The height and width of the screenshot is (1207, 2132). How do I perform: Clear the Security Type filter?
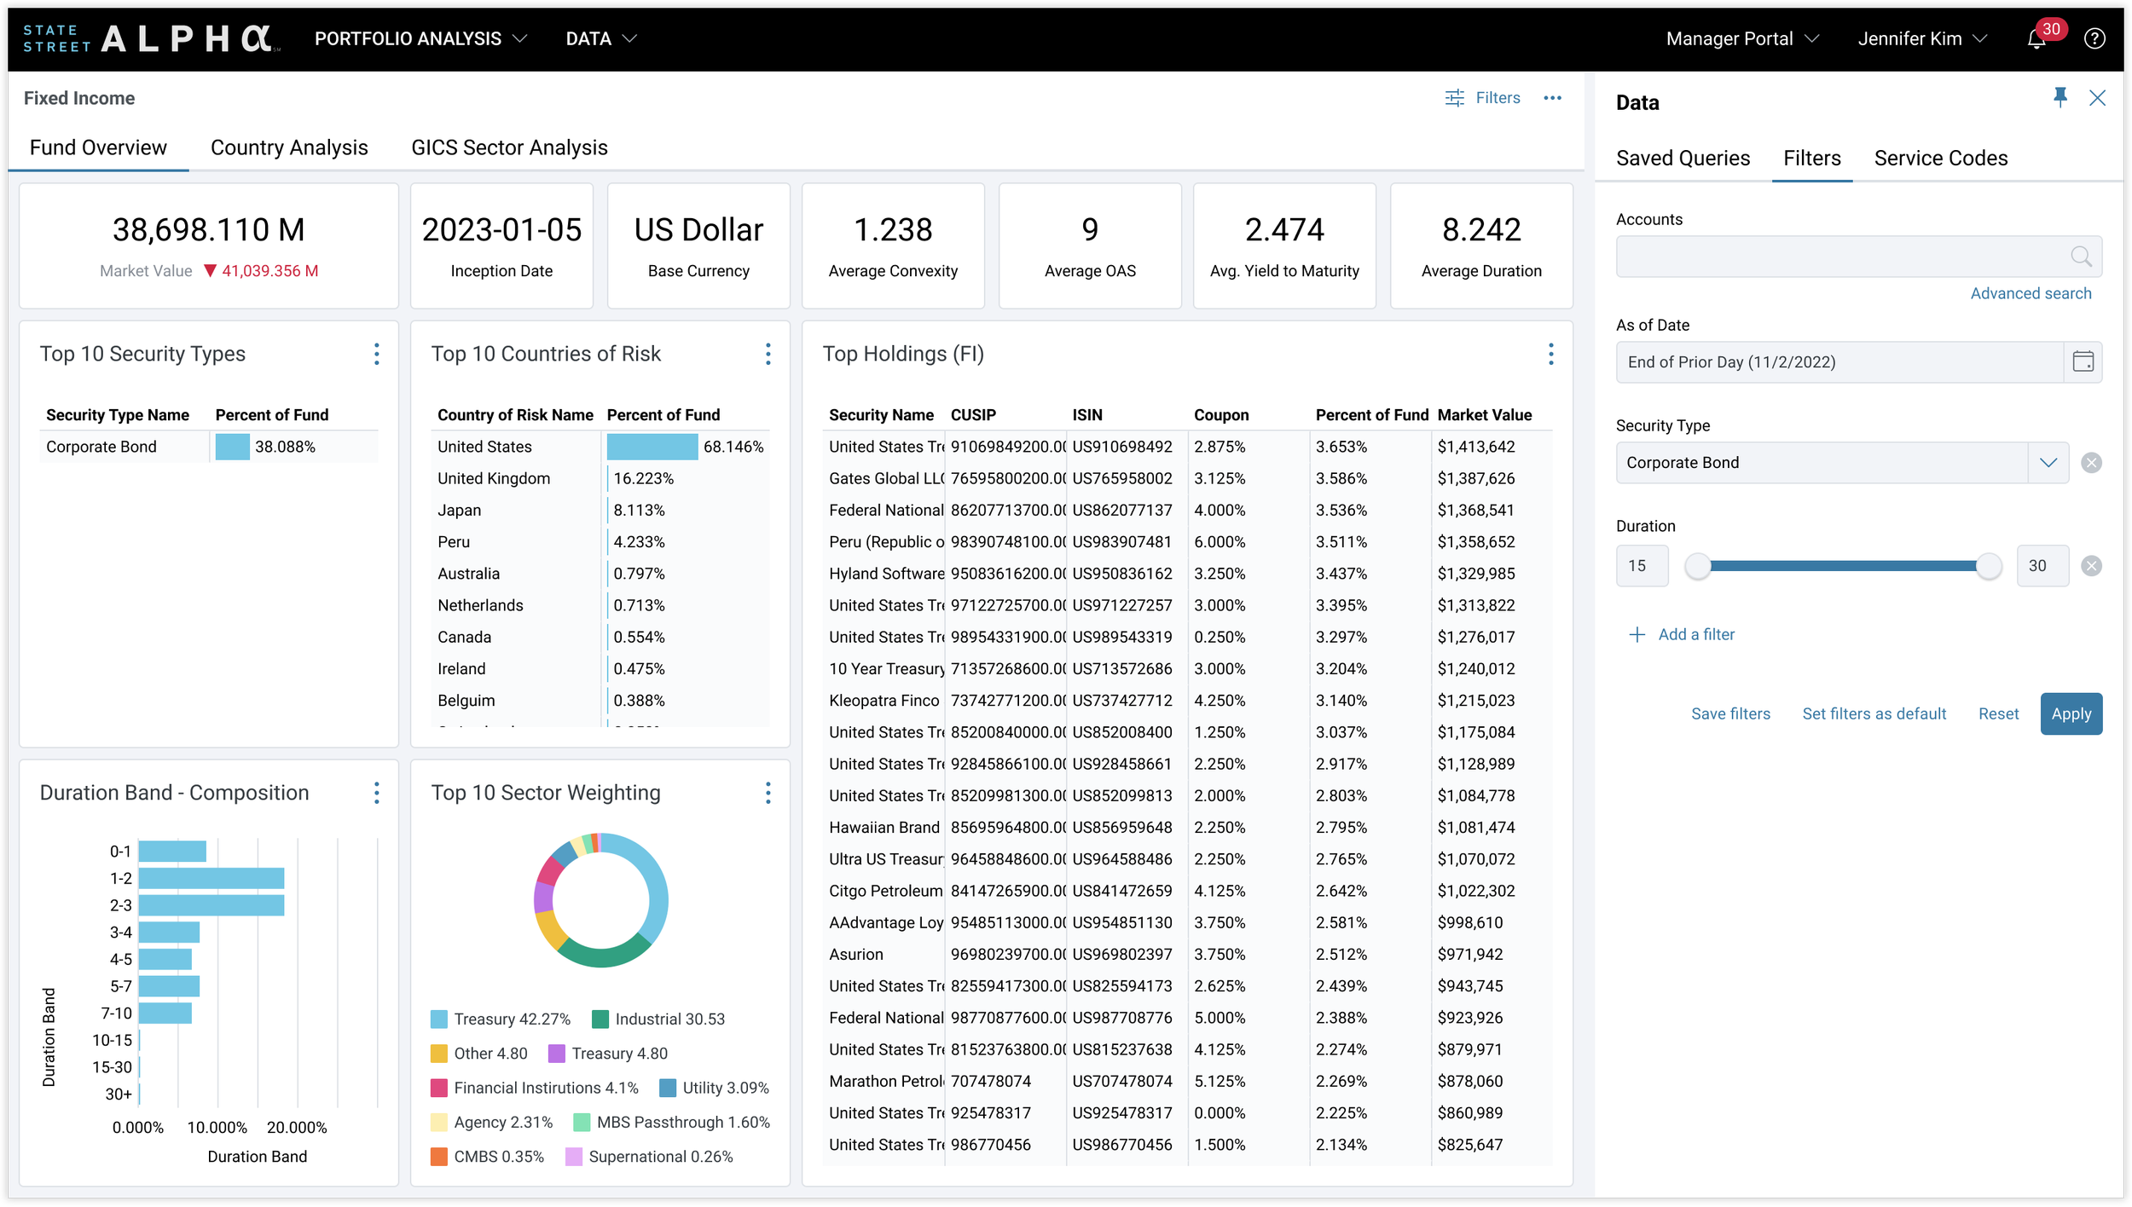point(2091,463)
